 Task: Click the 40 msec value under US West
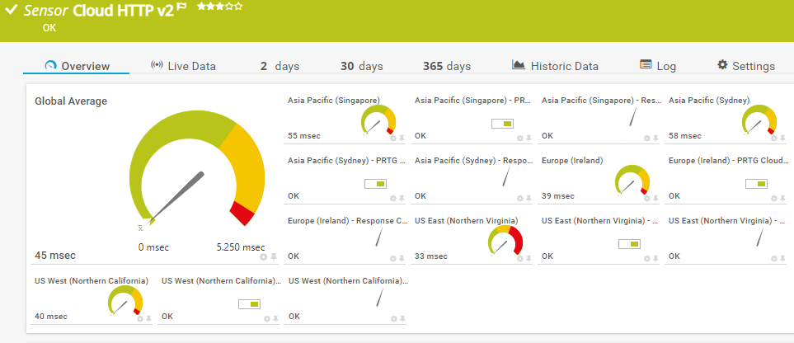click(x=50, y=317)
